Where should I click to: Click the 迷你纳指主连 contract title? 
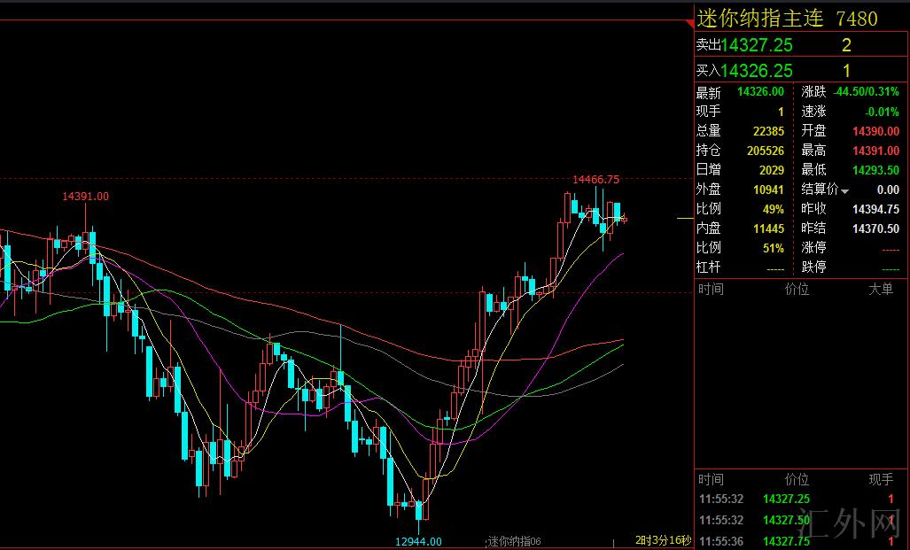click(x=761, y=18)
